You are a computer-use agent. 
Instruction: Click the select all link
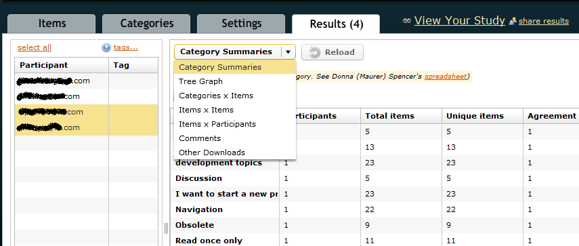click(x=35, y=47)
